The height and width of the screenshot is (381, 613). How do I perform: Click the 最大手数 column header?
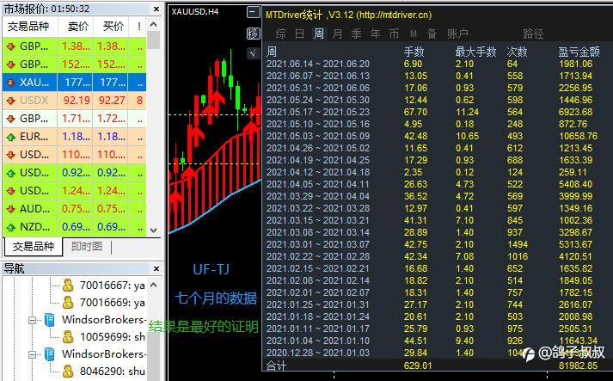(475, 52)
